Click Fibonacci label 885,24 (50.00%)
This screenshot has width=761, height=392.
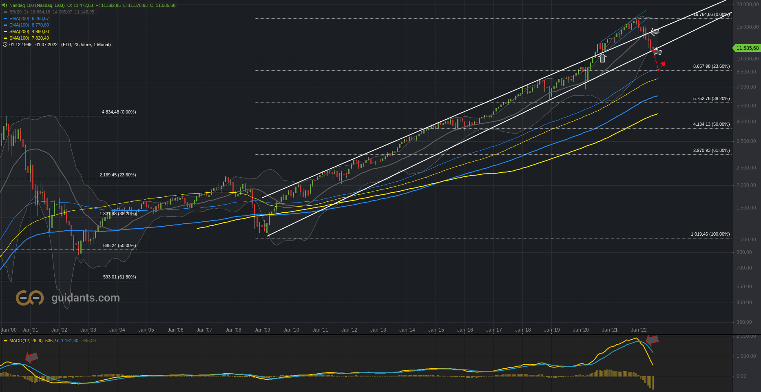[x=119, y=245]
